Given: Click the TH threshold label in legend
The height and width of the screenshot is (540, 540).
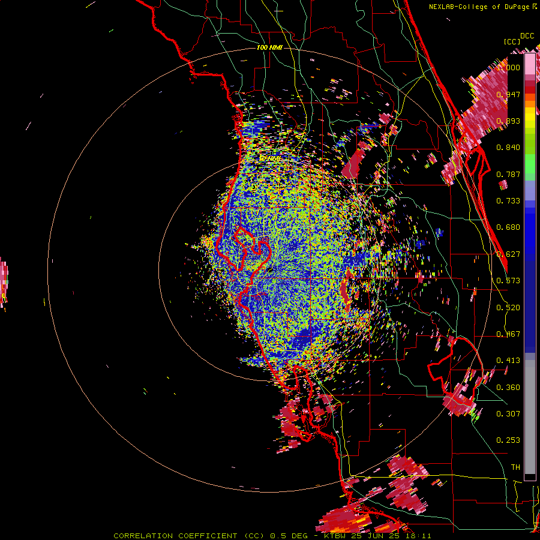Looking at the screenshot, I should [x=515, y=467].
